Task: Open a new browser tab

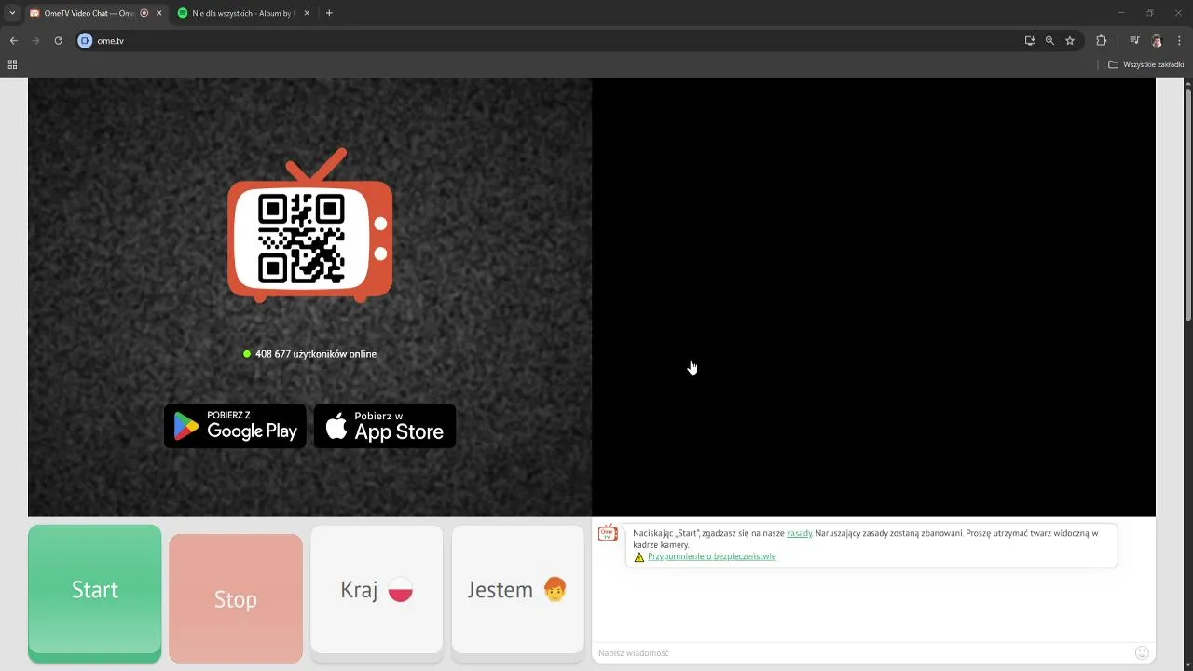Action: [x=329, y=13]
